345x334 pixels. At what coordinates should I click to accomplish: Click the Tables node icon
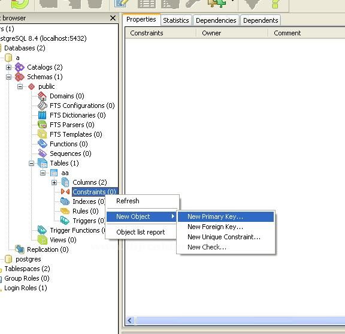click(43, 163)
